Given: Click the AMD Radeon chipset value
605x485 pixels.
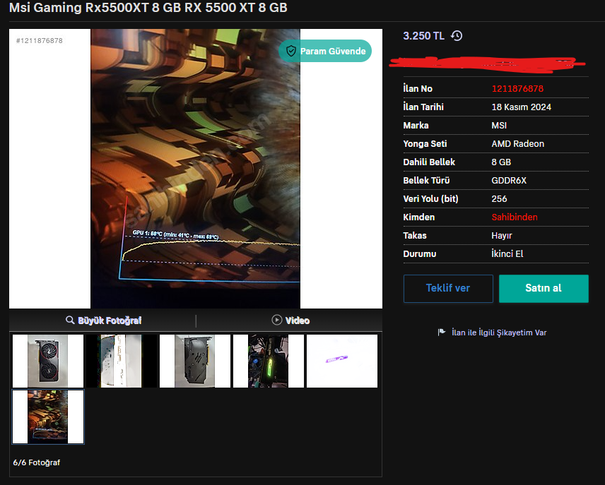Looking at the screenshot, I should tap(518, 144).
